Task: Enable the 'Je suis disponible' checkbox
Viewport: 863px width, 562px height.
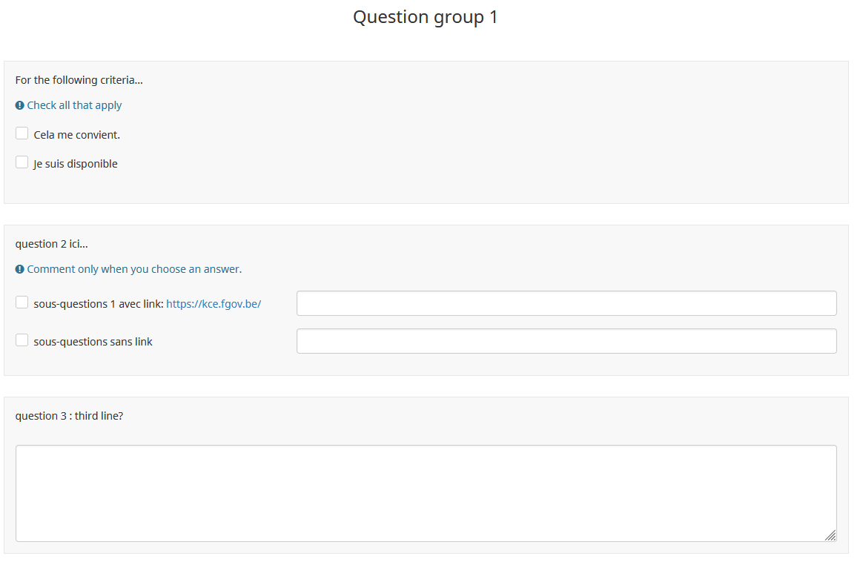Action: [x=22, y=162]
